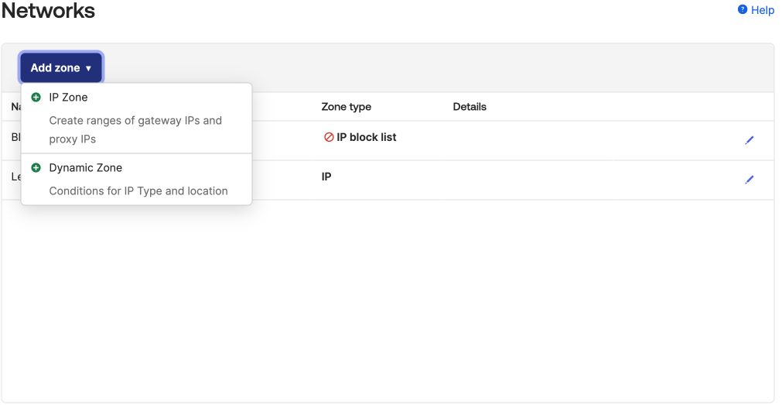Click the Details column header
This screenshot has width=782, height=405.
click(x=470, y=107)
